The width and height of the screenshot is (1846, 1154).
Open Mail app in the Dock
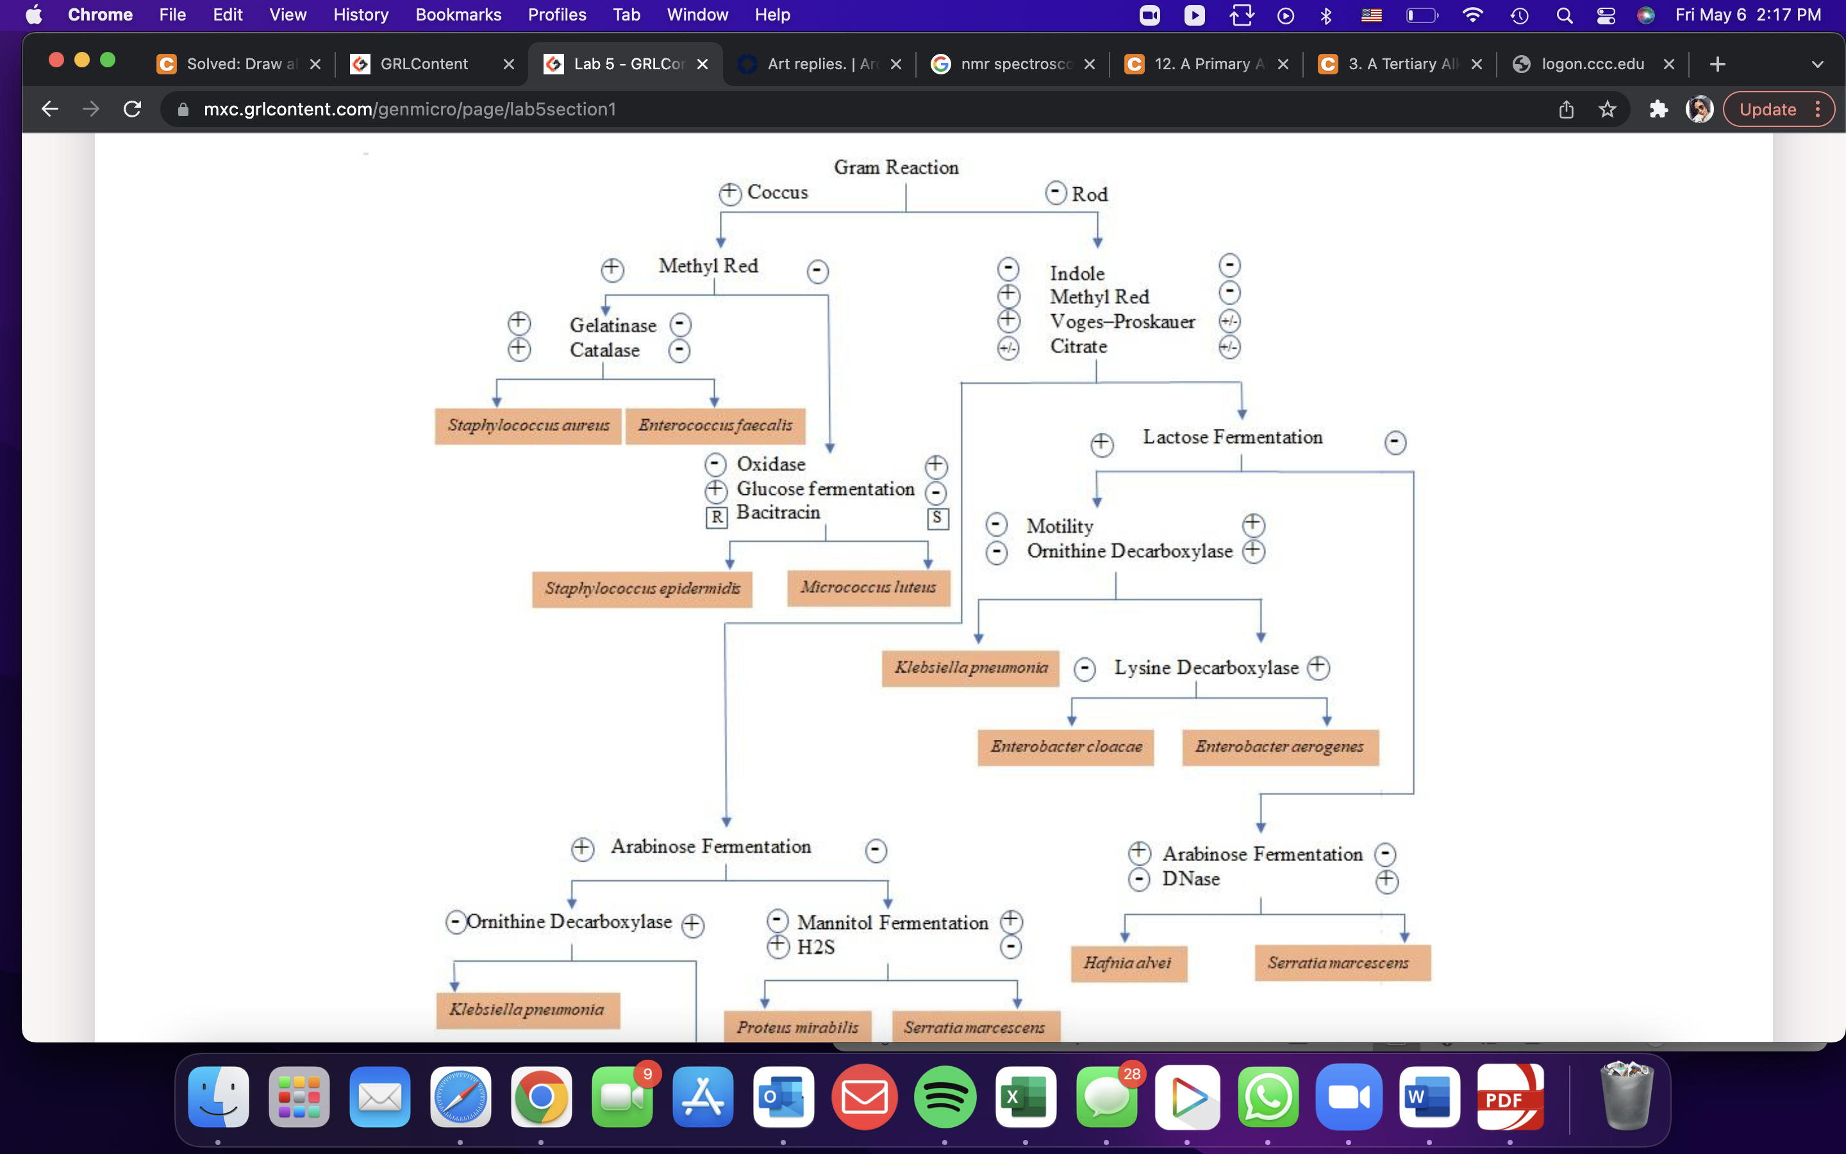click(380, 1097)
